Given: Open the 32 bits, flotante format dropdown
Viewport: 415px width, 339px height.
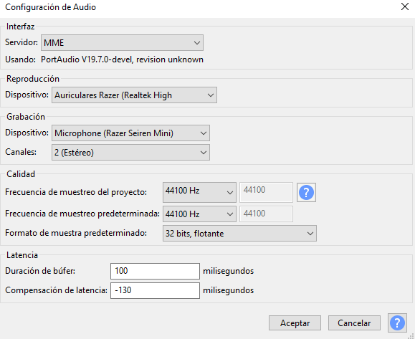Looking at the screenshot, I should [x=239, y=234].
